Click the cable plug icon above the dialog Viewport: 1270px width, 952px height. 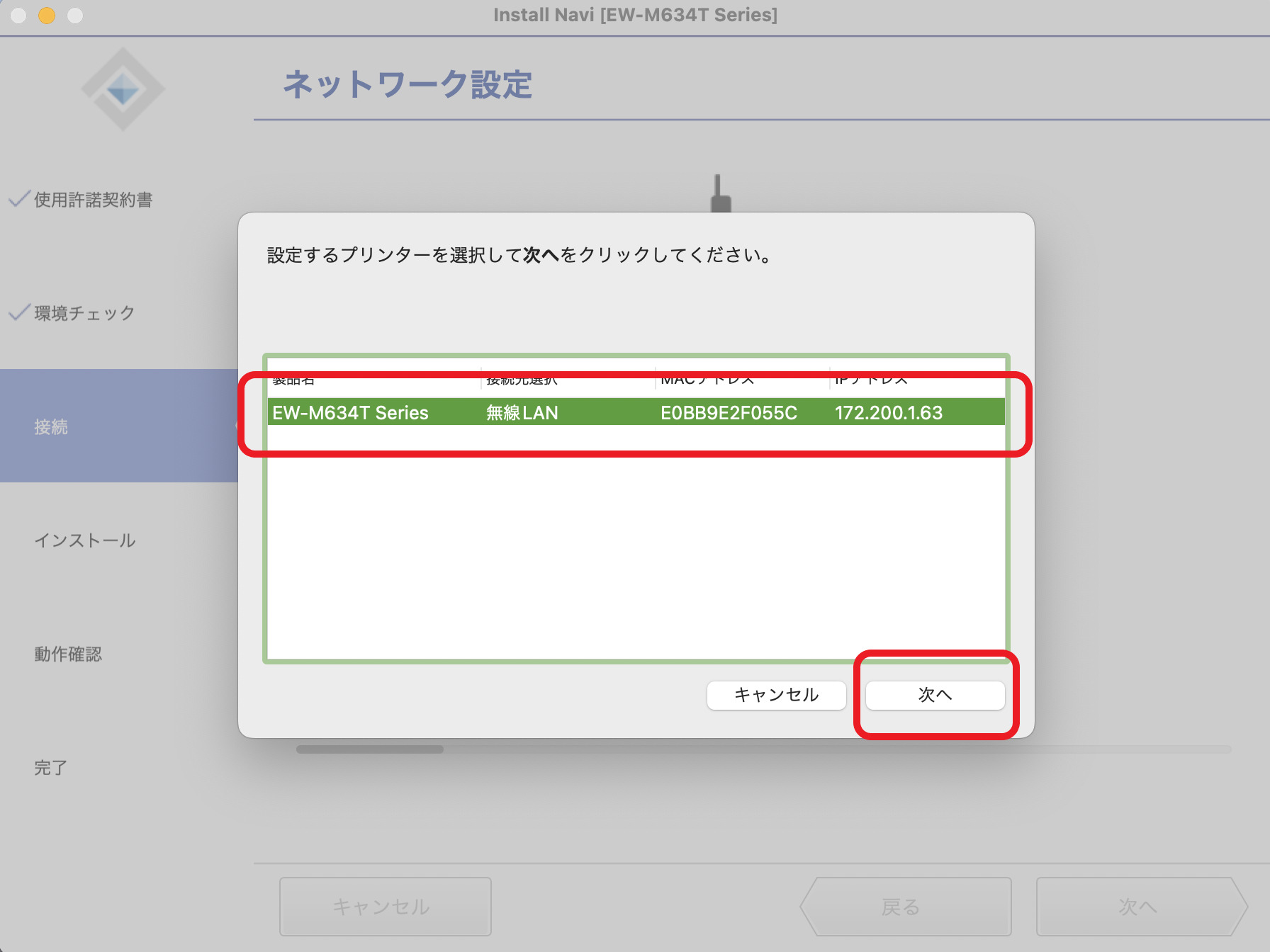(720, 194)
